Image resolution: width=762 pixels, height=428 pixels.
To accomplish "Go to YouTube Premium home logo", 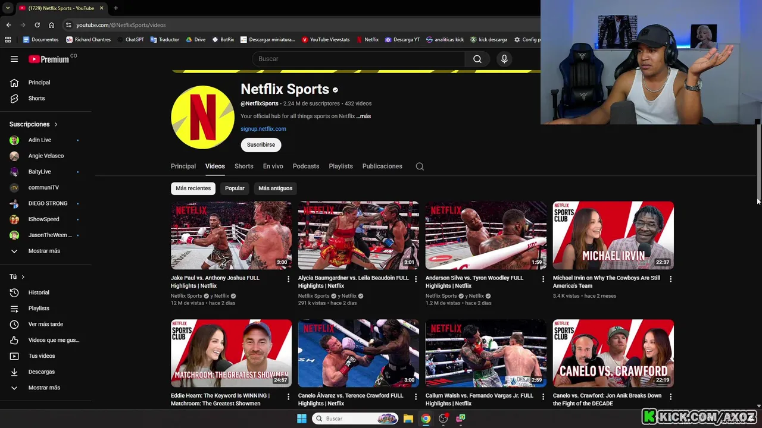I will click(x=49, y=59).
